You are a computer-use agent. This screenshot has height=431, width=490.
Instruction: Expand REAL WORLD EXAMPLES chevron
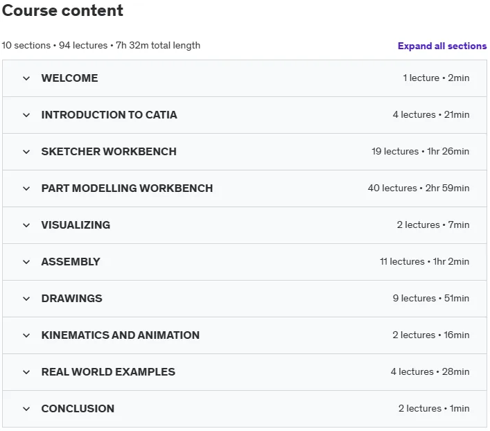[x=26, y=372]
